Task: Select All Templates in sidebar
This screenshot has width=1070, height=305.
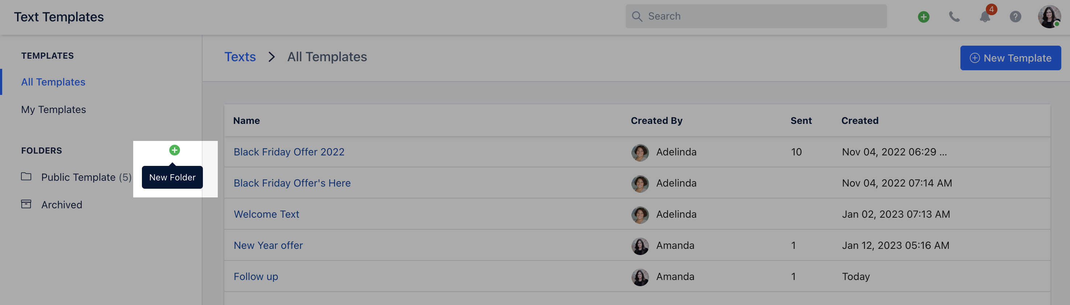Action: (x=53, y=82)
